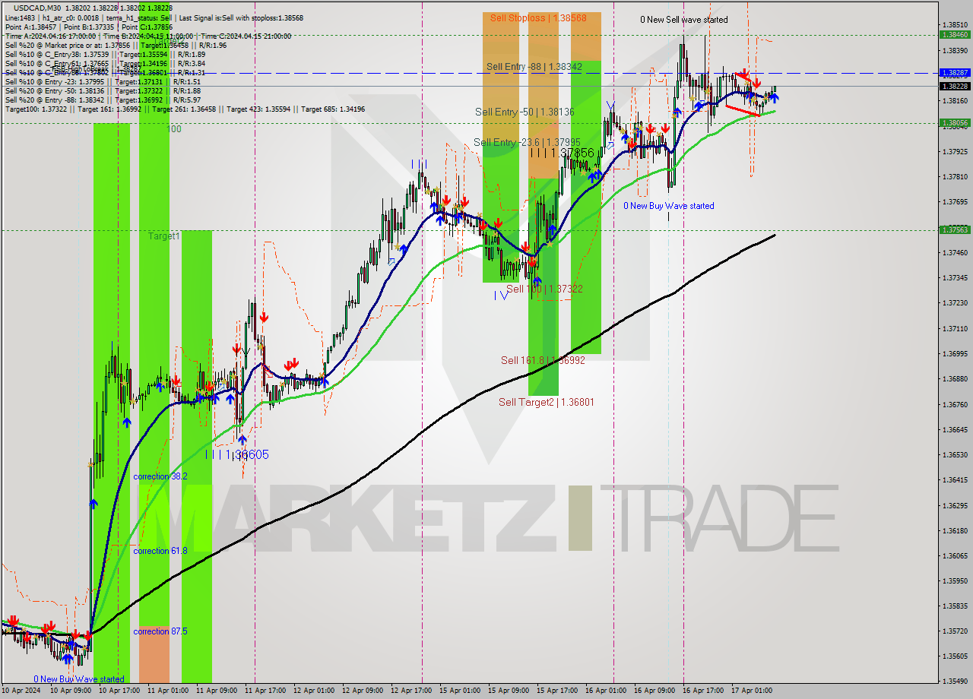973x699 pixels.
Task: Click the 'Sell Target2 | 1.36801' label
Action: 546,402
